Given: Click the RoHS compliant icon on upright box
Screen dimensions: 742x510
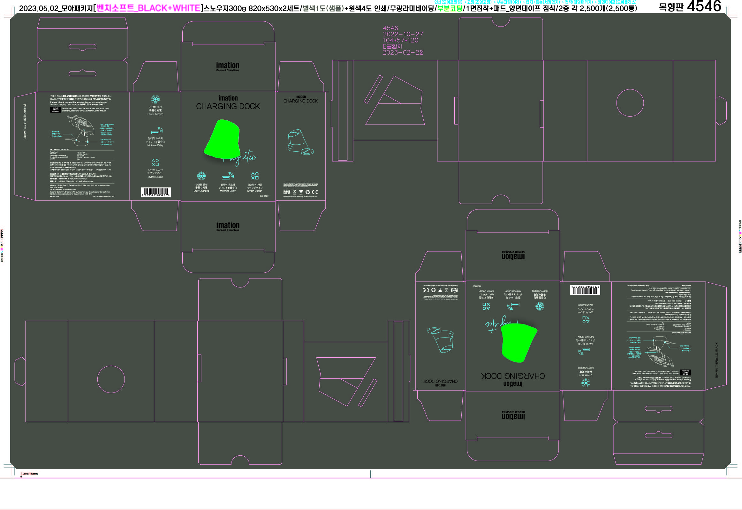Looking at the screenshot, I should 287,192.
